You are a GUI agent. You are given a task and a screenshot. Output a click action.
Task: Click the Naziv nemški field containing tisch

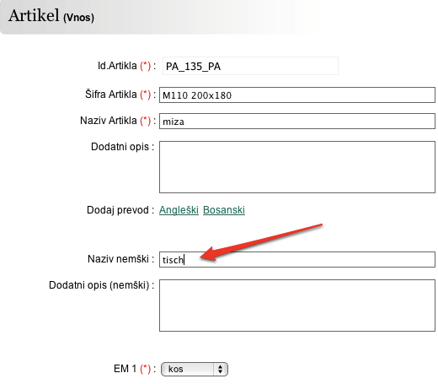click(297, 259)
